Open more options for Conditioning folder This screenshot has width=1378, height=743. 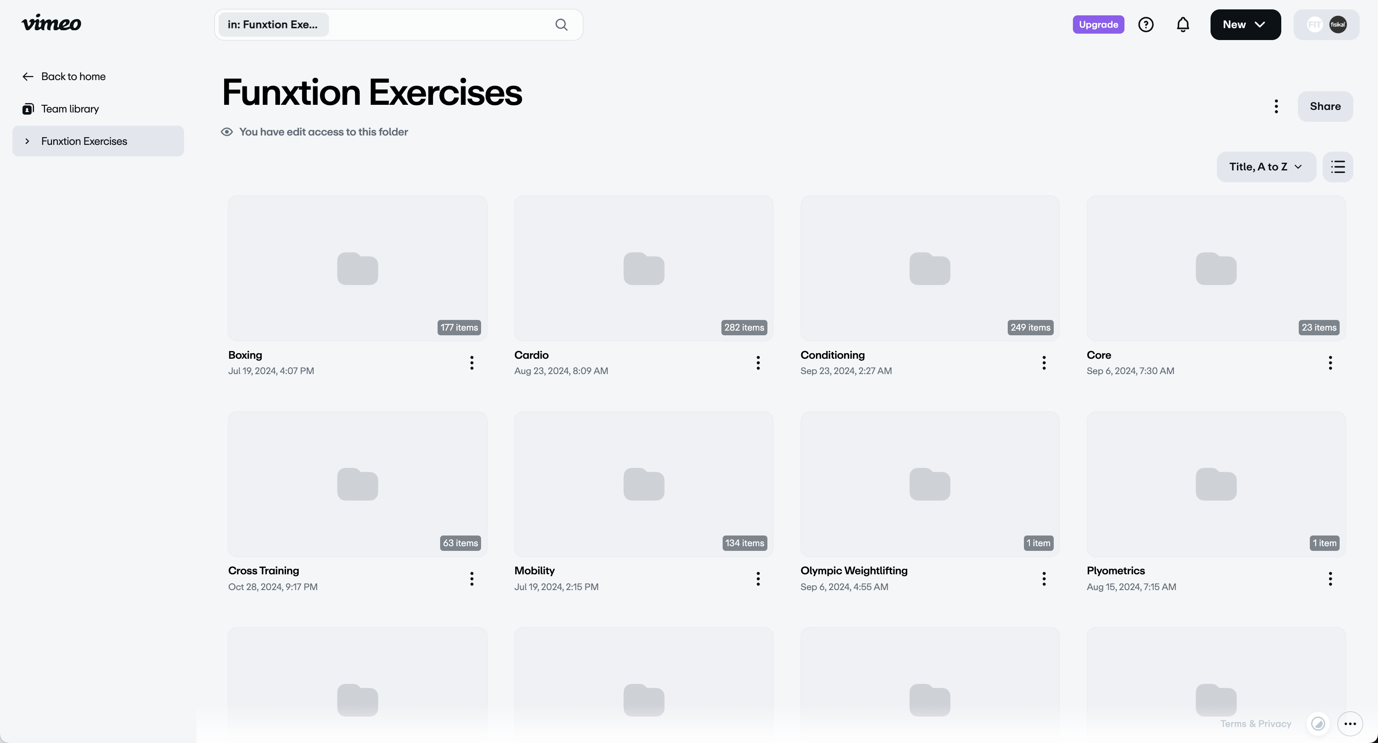tap(1044, 363)
